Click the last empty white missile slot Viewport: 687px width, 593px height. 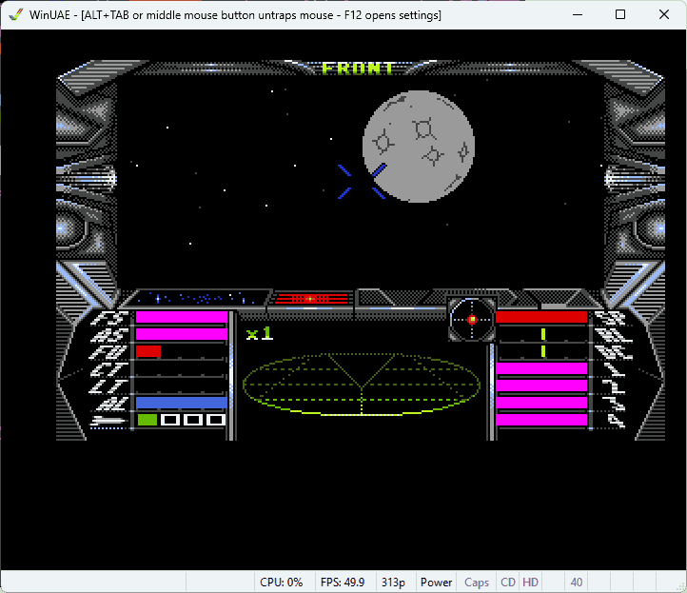216,420
